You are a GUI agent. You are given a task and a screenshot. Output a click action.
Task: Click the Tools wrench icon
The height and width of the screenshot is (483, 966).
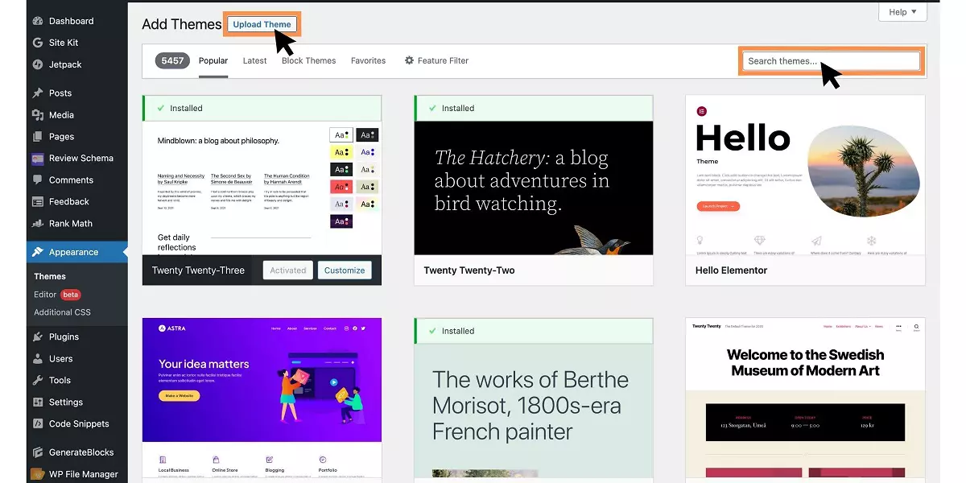click(38, 381)
